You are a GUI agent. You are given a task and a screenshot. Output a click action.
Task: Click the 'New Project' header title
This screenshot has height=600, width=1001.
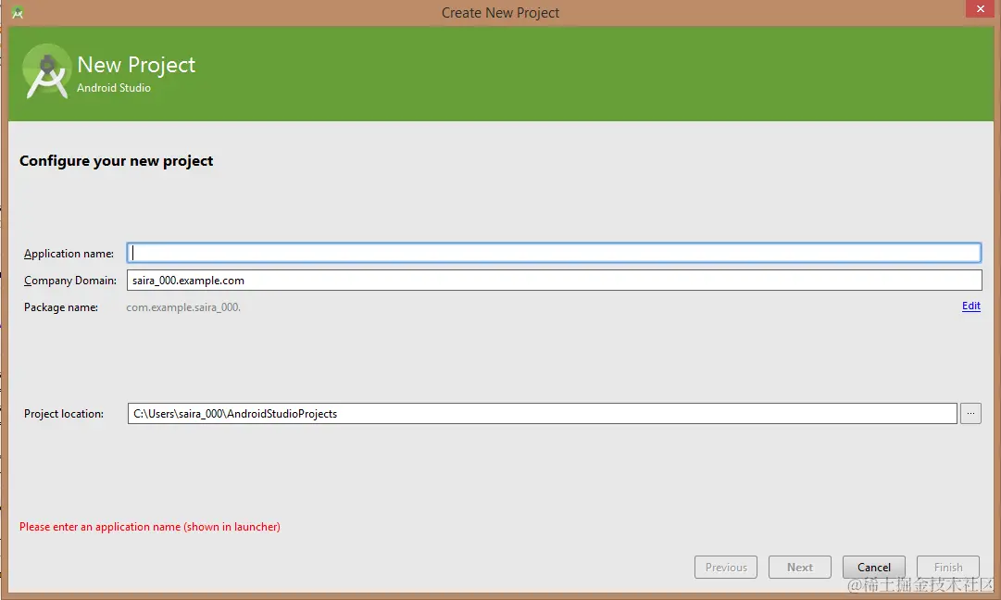point(136,65)
